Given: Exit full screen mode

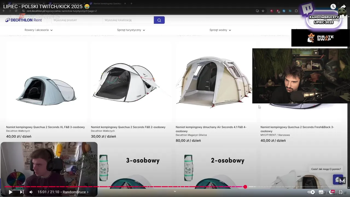Looking at the screenshot, I should (341, 192).
